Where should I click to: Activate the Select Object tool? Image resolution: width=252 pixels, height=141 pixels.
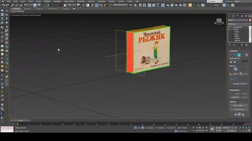(35, 5)
